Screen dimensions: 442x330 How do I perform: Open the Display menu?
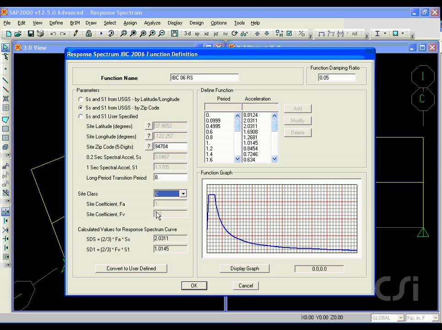(x=175, y=23)
